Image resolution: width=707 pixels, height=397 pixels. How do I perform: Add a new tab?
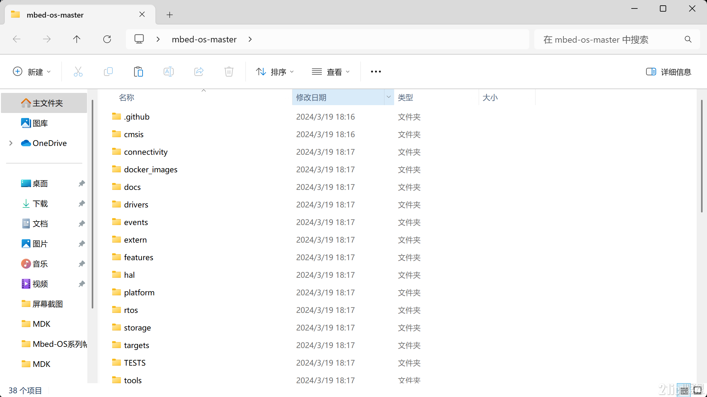[x=170, y=15]
